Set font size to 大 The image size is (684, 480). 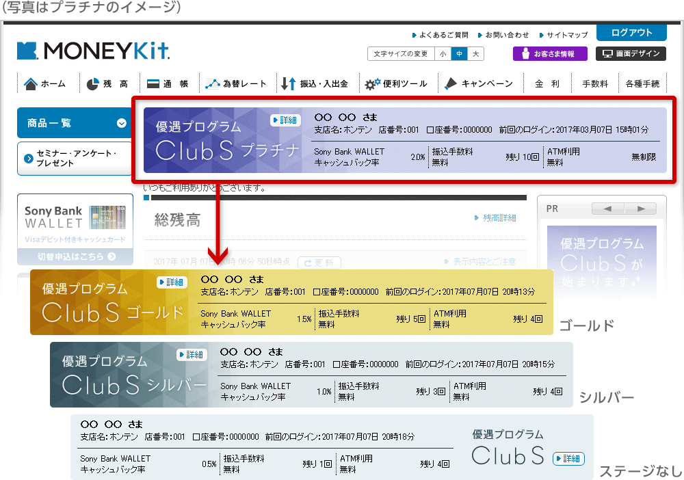tap(476, 54)
